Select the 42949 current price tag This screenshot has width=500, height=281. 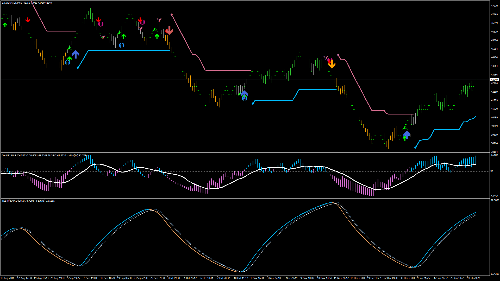click(494, 80)
